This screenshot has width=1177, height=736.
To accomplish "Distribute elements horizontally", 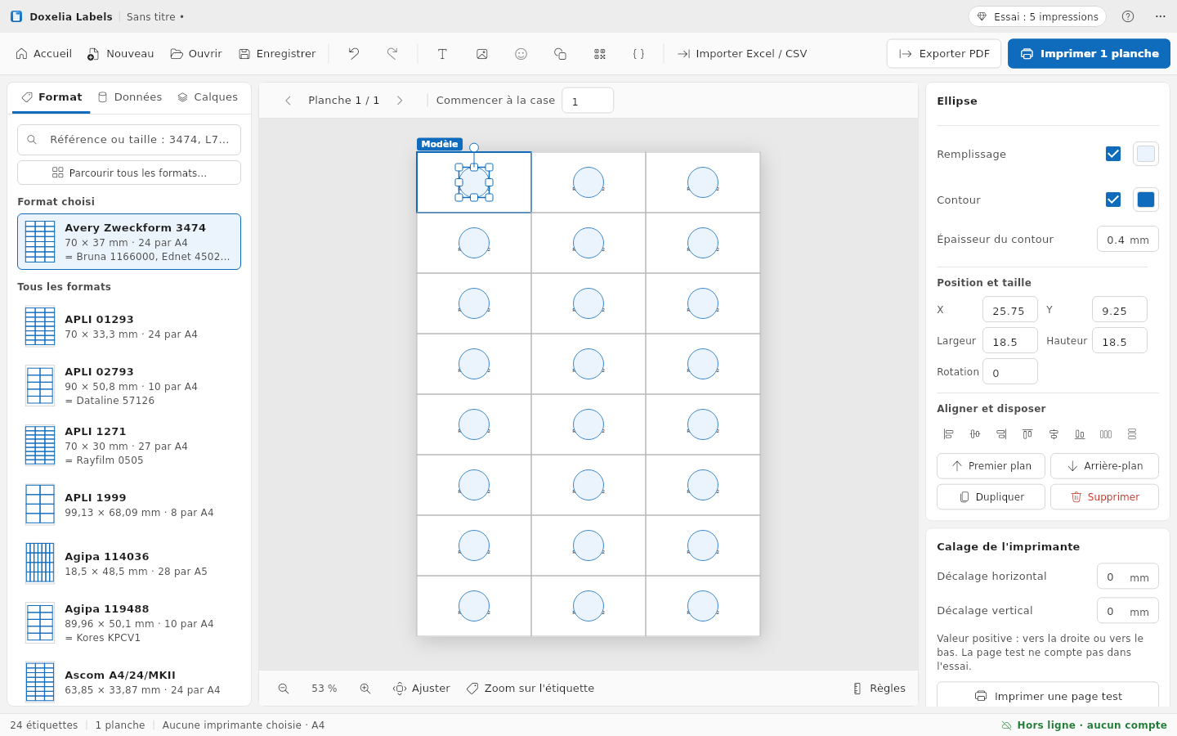I will click(x=1106, y=434).
